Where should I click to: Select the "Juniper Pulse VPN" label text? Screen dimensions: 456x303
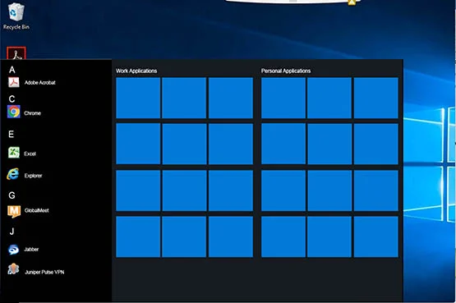point(44,272)
